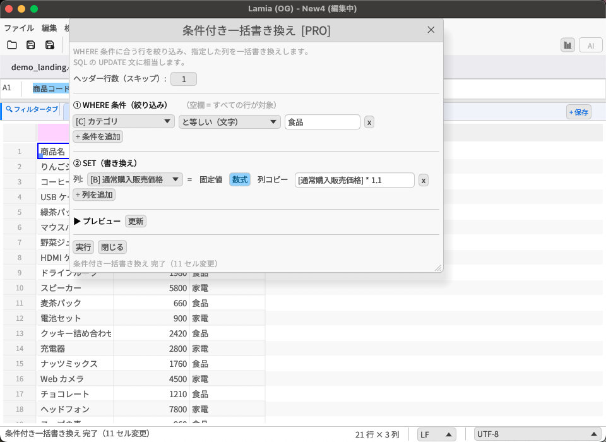Click the A1 cell reference box
Image resolution: width=606 pixels, height=442 pixels.
tap(11, 88)
